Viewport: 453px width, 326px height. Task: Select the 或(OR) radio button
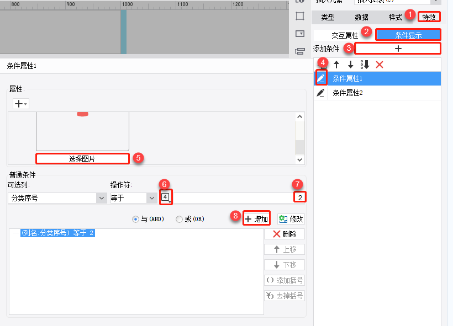tap(179, 219)
